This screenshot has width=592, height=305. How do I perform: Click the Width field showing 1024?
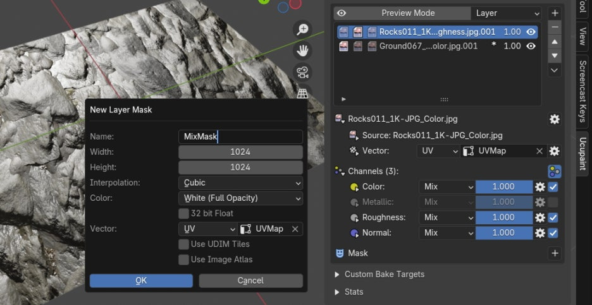(x=240, y=152)
